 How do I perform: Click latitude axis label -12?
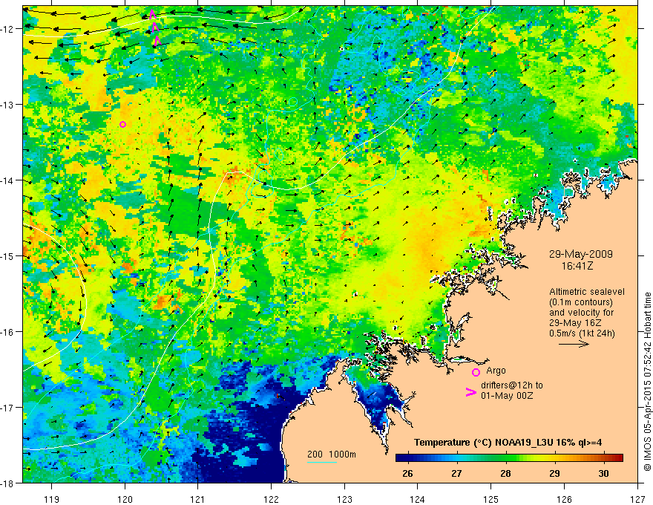click(x=7, y=29)
